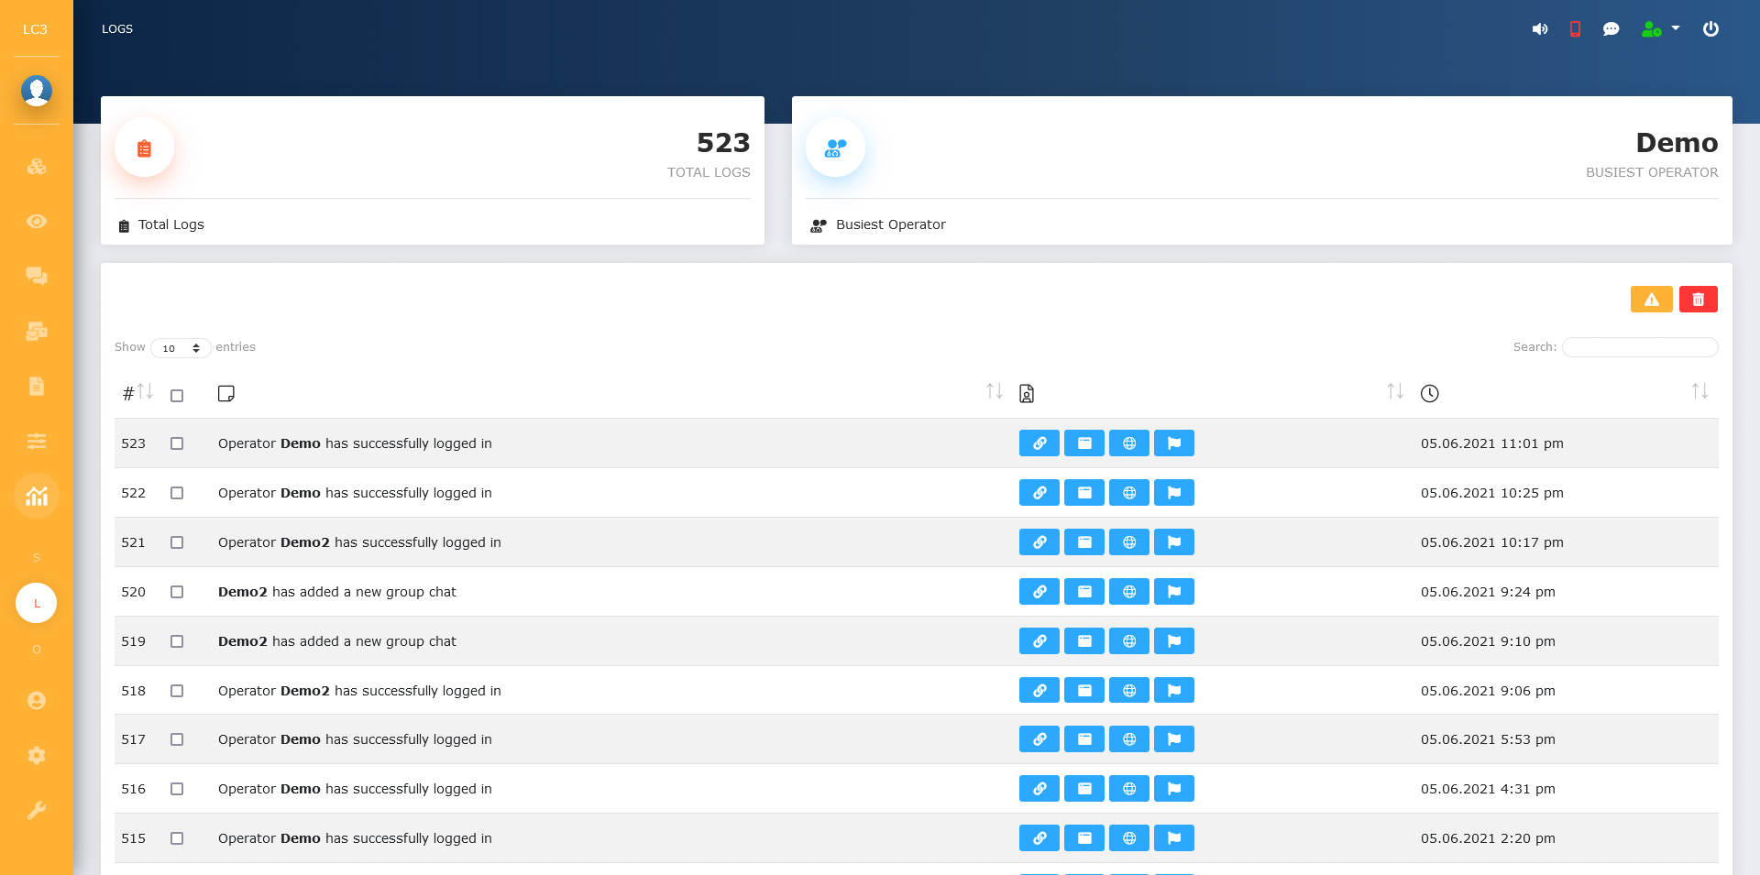Click the link icon for log 523
This screenshot has height=875, width=1760.
pos(1039,443)
